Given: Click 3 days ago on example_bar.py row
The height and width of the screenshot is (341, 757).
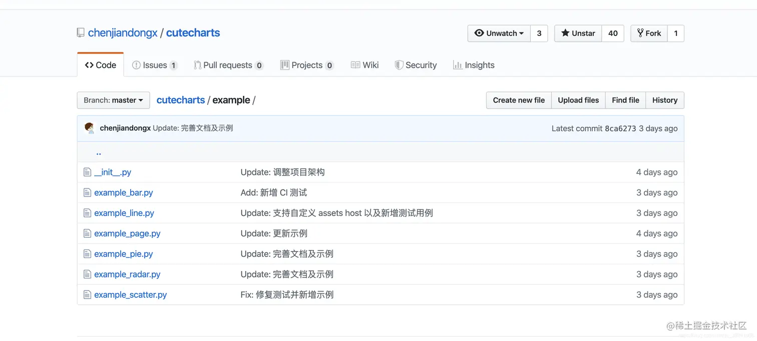Looking at the screenshot, I should tap(657, 192).
